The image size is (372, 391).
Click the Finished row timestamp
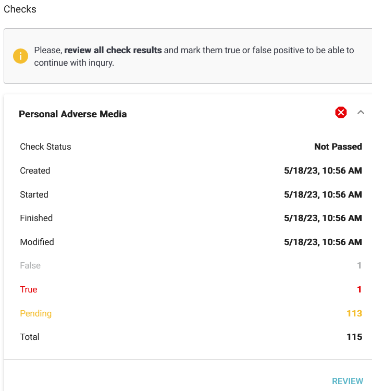coord(323,218)
